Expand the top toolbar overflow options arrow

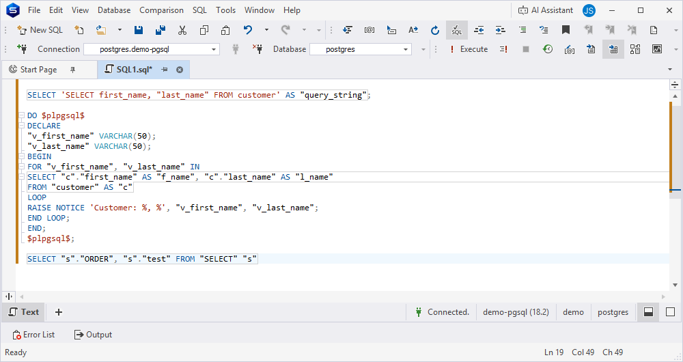[676, 30]
